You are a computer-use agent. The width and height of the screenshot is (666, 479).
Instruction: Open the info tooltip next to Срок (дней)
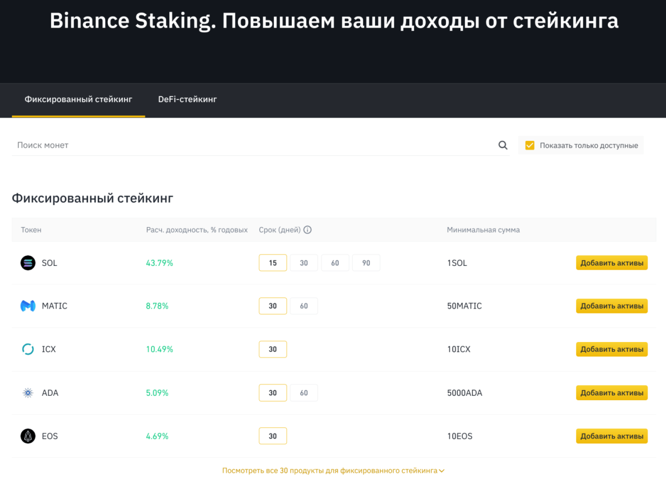point(307,229)
